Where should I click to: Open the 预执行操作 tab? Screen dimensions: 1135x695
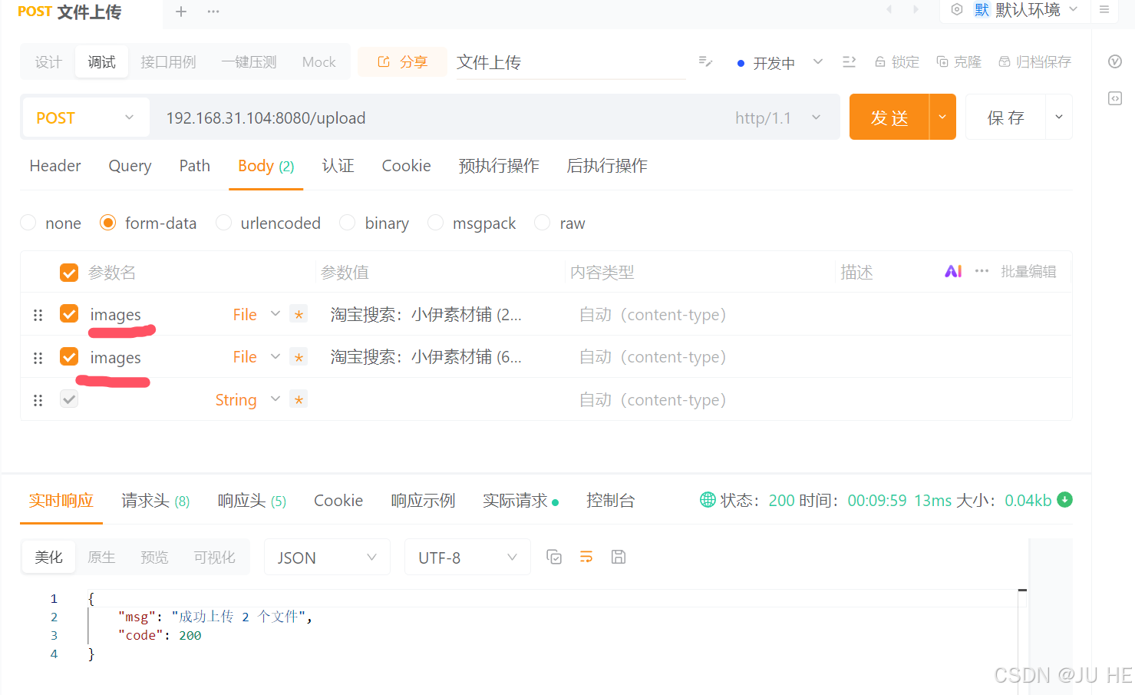tap(499, 166)
